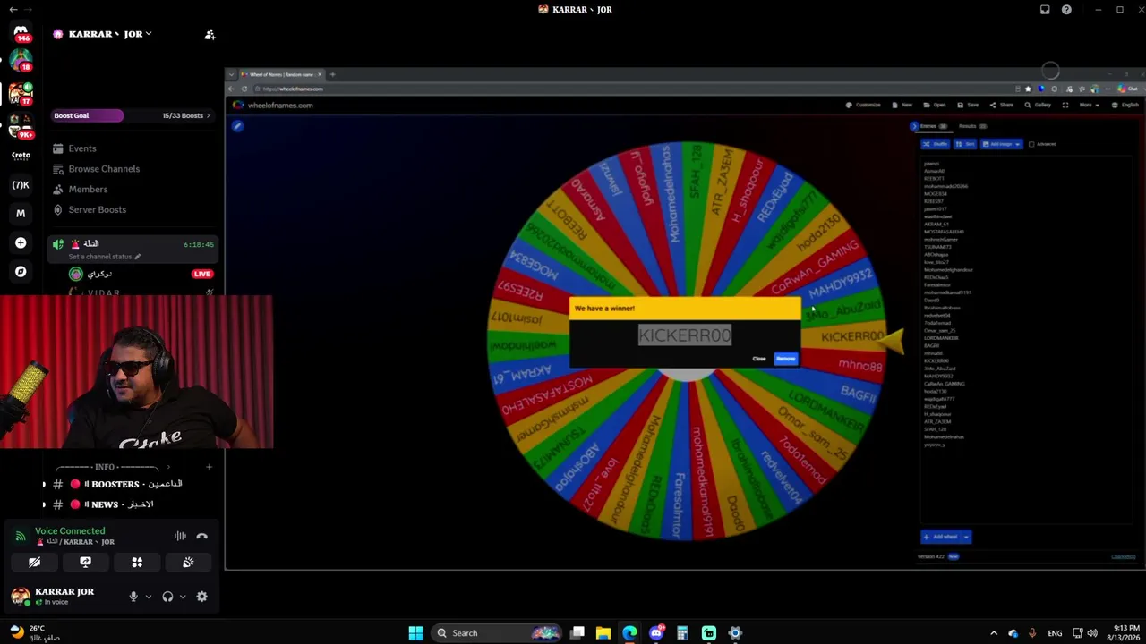Refresh the wheelofnames browser page
This screenshot has height=644, width=1146.
(x=244, y=89)
